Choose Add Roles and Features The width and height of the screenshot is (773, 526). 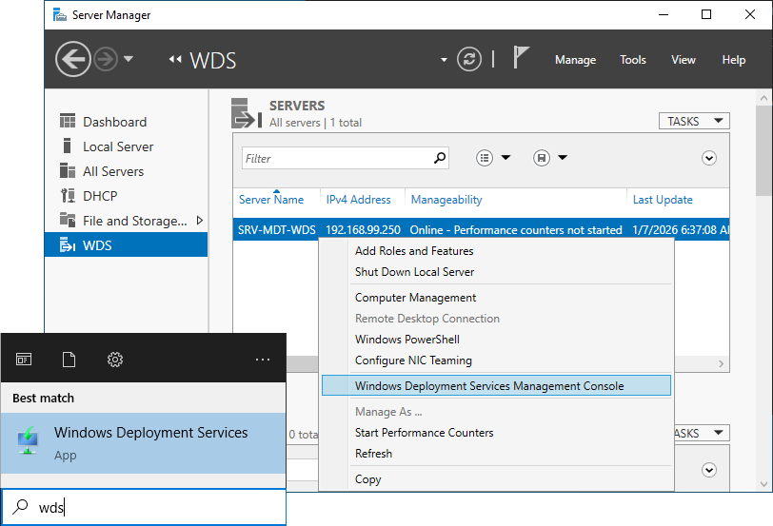(496, 251)
